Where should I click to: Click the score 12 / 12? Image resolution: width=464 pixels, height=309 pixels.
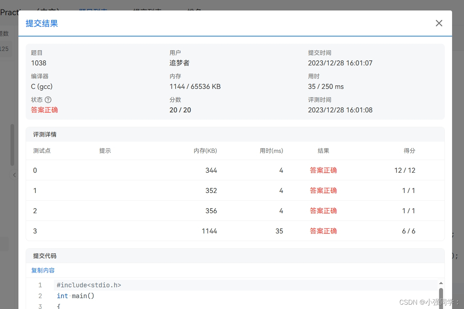[405, 170]
